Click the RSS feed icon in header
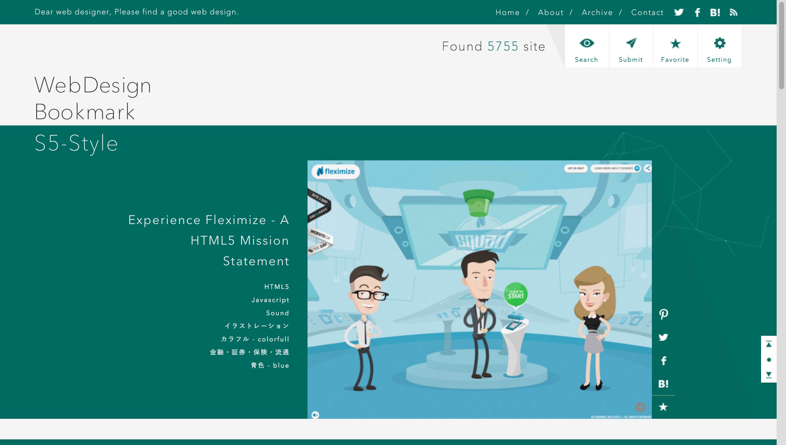 coord(734,12)
